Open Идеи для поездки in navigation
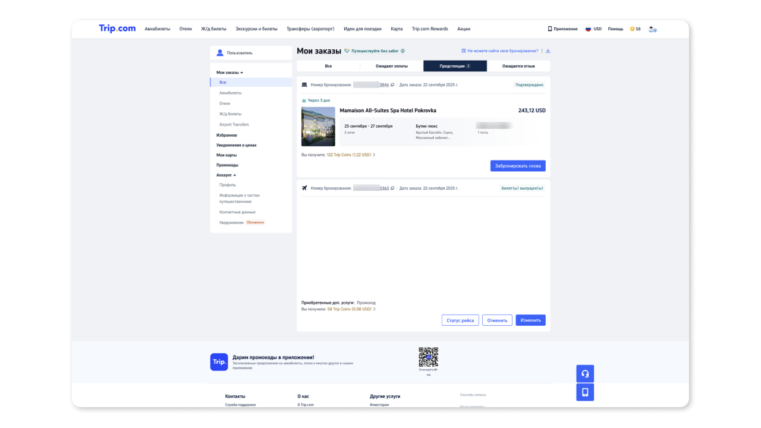Screen dimensions: 761x428 pos(363,29)
